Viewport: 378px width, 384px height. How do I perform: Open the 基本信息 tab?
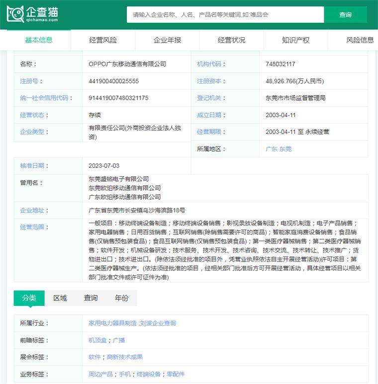pos(39,40)
